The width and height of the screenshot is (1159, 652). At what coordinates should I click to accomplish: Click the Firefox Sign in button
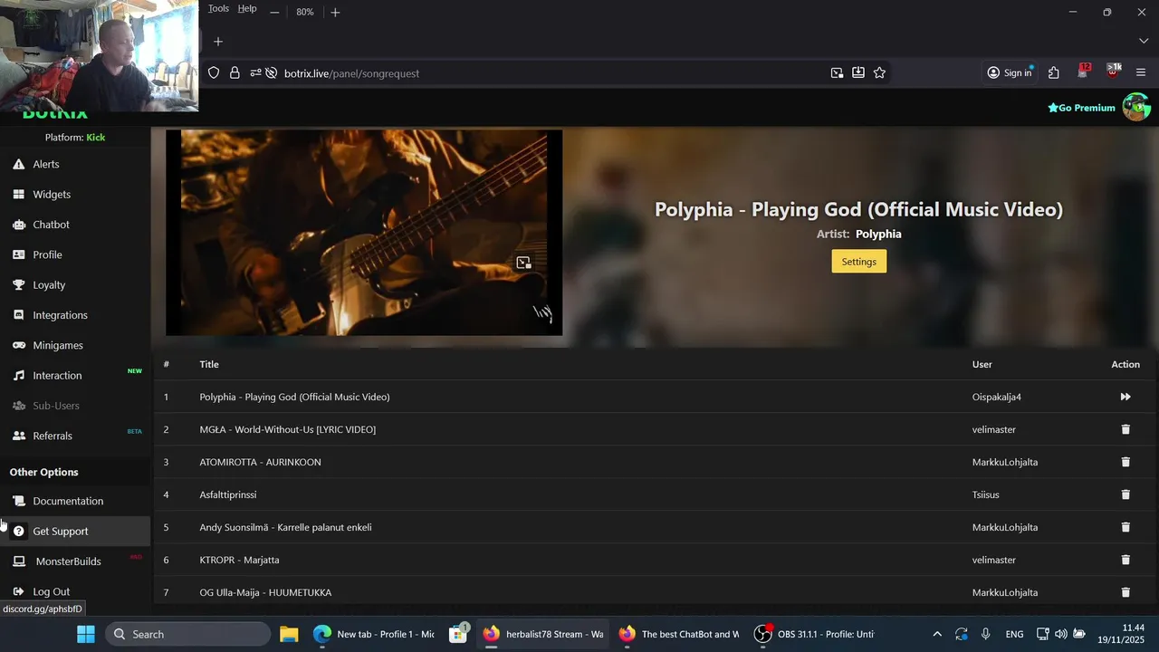coord(1009,73)
